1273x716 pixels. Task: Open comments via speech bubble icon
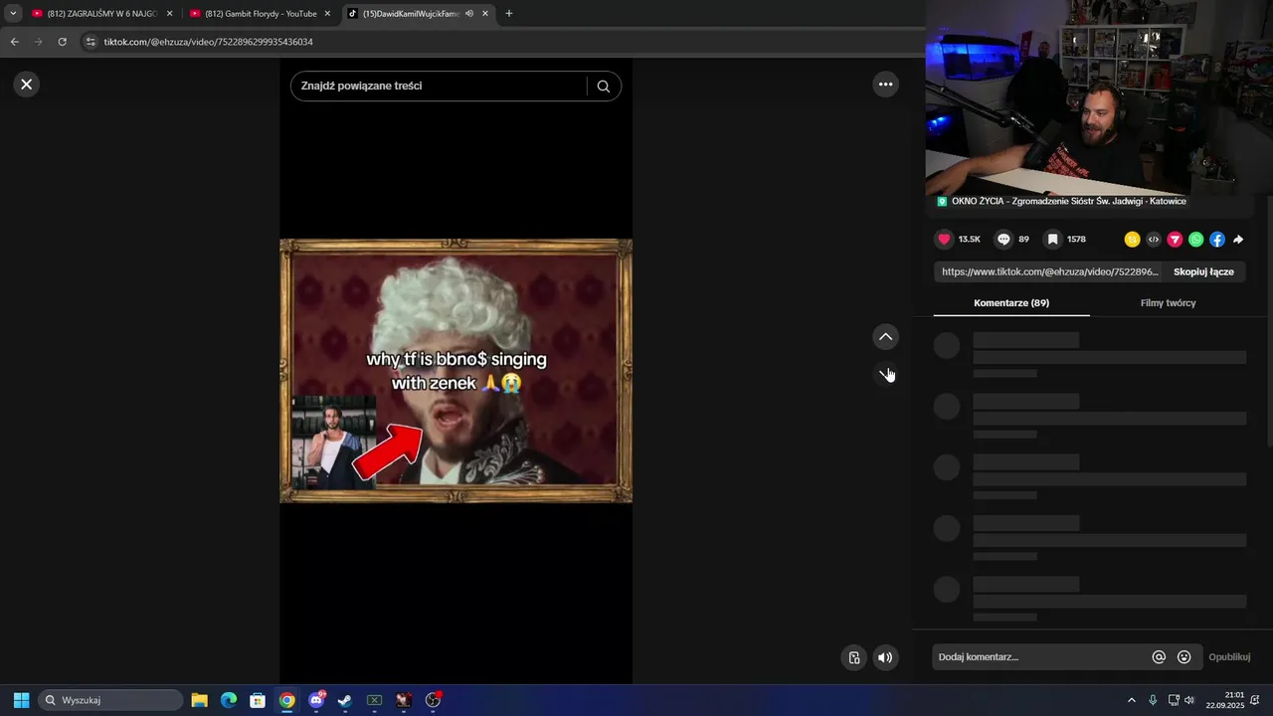click(1003, 240)
